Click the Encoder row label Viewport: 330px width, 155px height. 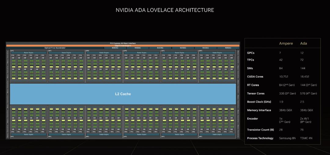(x=252, y=118)
